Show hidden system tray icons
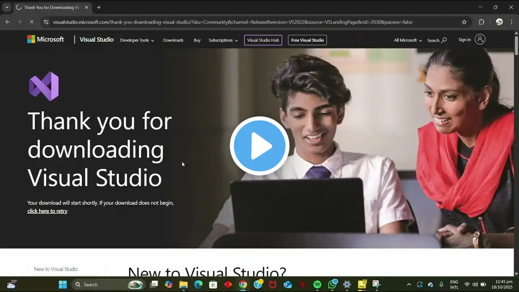 coord(409,284)
